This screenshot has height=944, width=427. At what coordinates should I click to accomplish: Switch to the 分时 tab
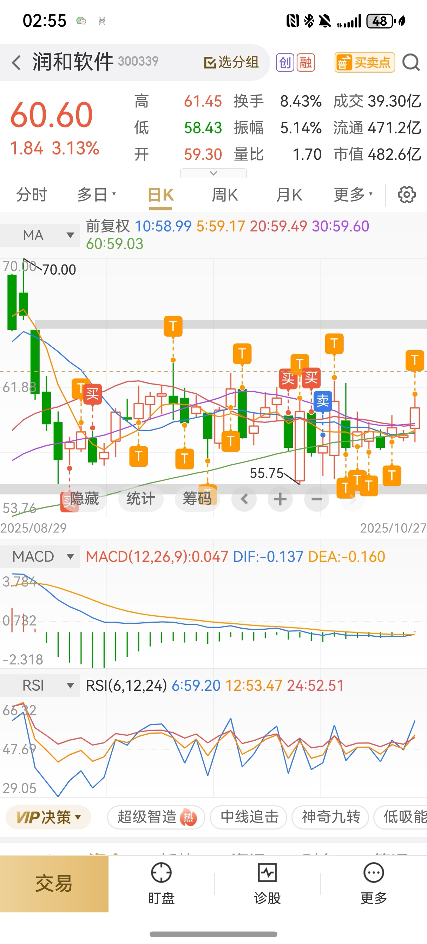32,195
